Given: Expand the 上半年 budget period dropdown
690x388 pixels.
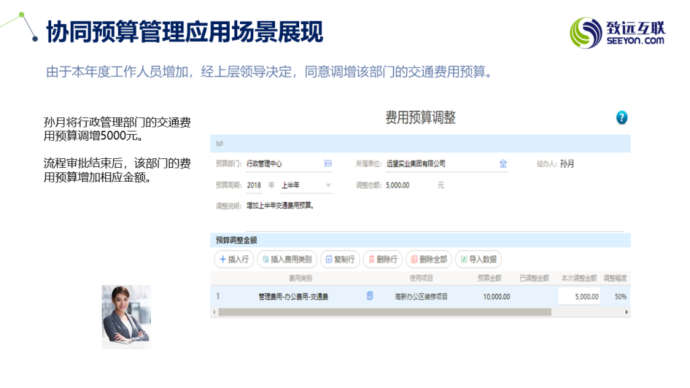Looking at the screenshot, I should point(328,185).
